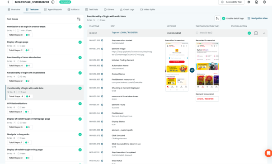Click 'Find Element resource-id' log entry
This screenshot has width=272, height=164.
pos(123,80)
